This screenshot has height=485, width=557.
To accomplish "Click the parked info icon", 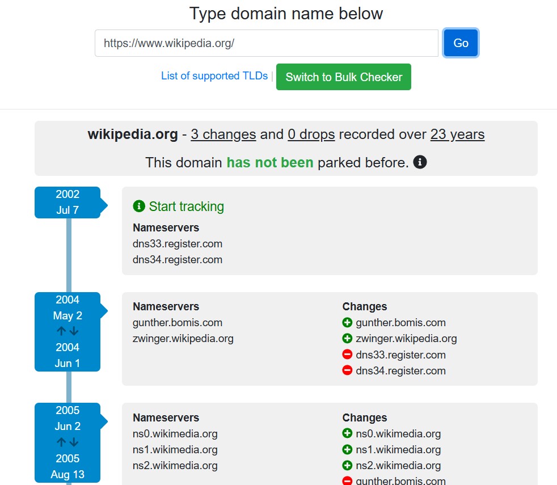I will tap(420, 162).
